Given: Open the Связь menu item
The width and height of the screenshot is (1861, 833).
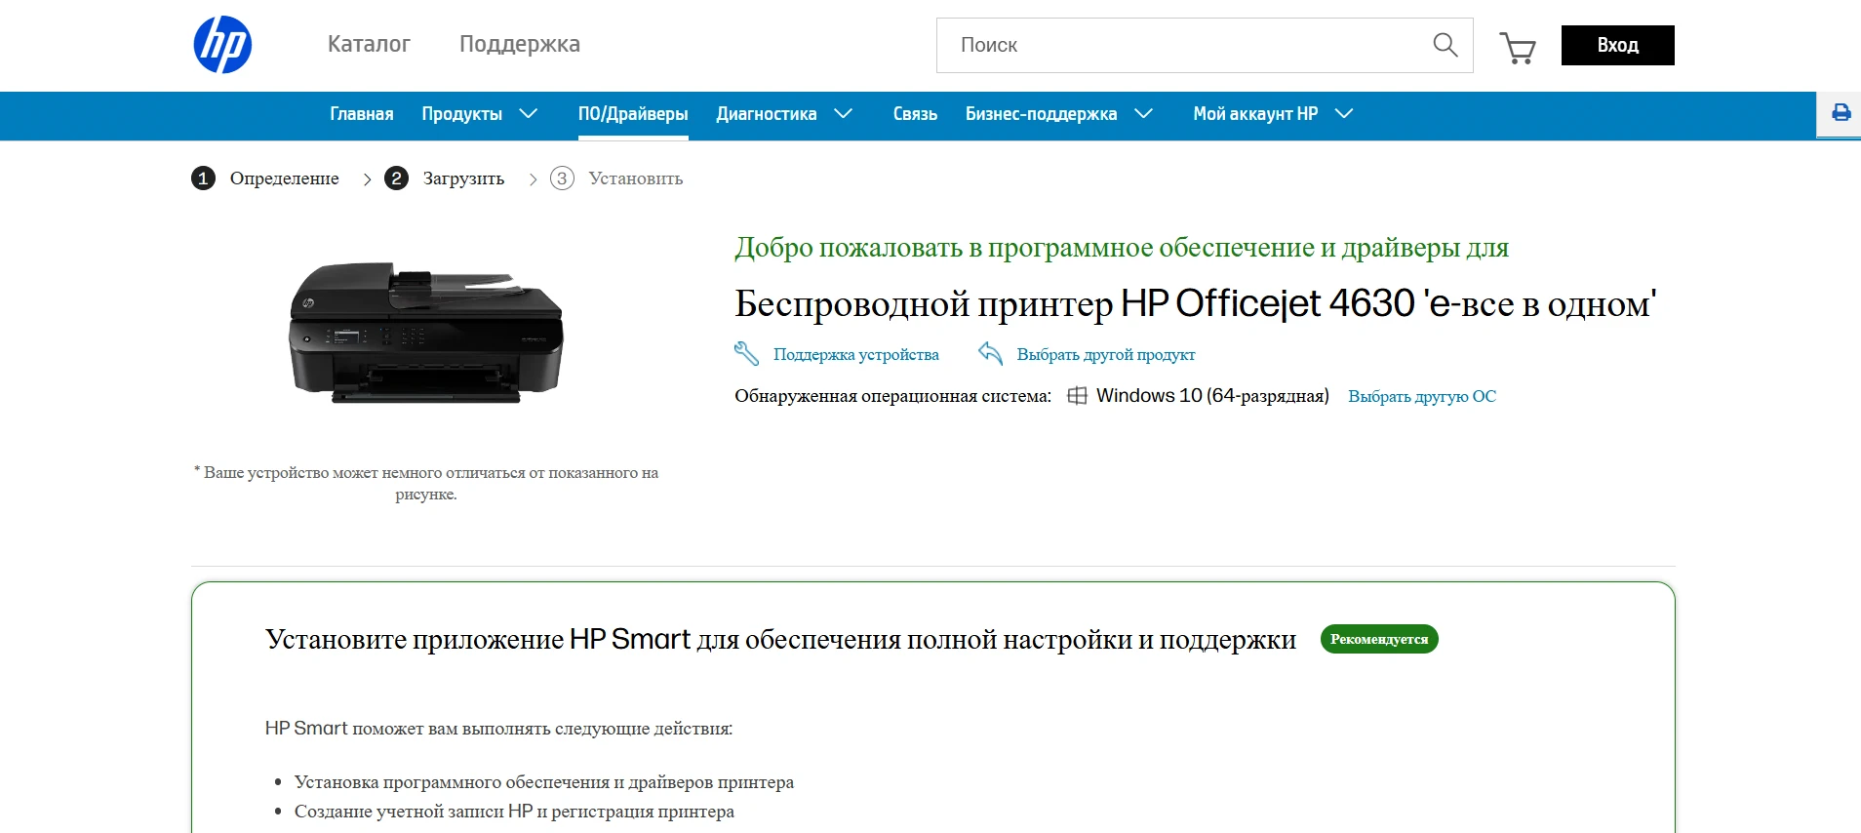Looking at the screenshot, I should pyautogui.click(x=915, y=114).
